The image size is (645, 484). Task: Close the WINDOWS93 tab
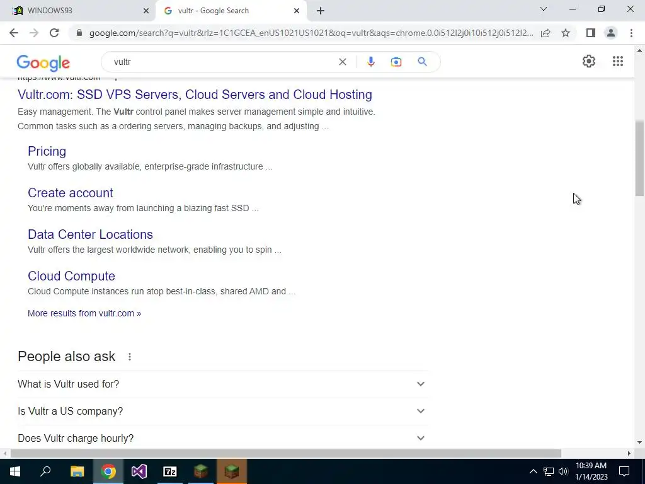pos(146,11)
